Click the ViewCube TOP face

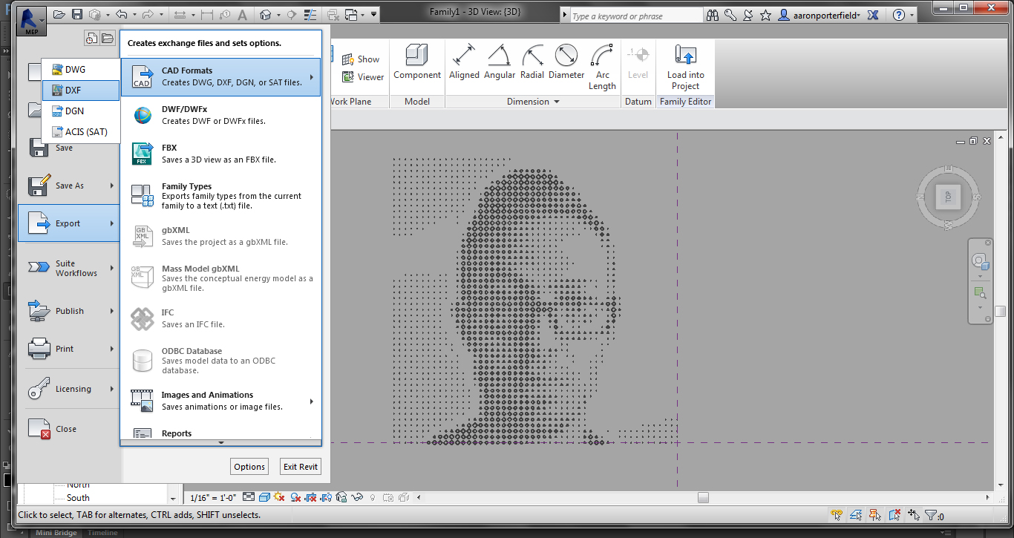point(947,197)
